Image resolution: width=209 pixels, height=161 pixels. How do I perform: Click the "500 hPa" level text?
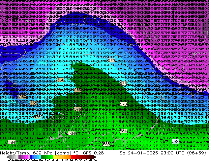coord(43,153)
